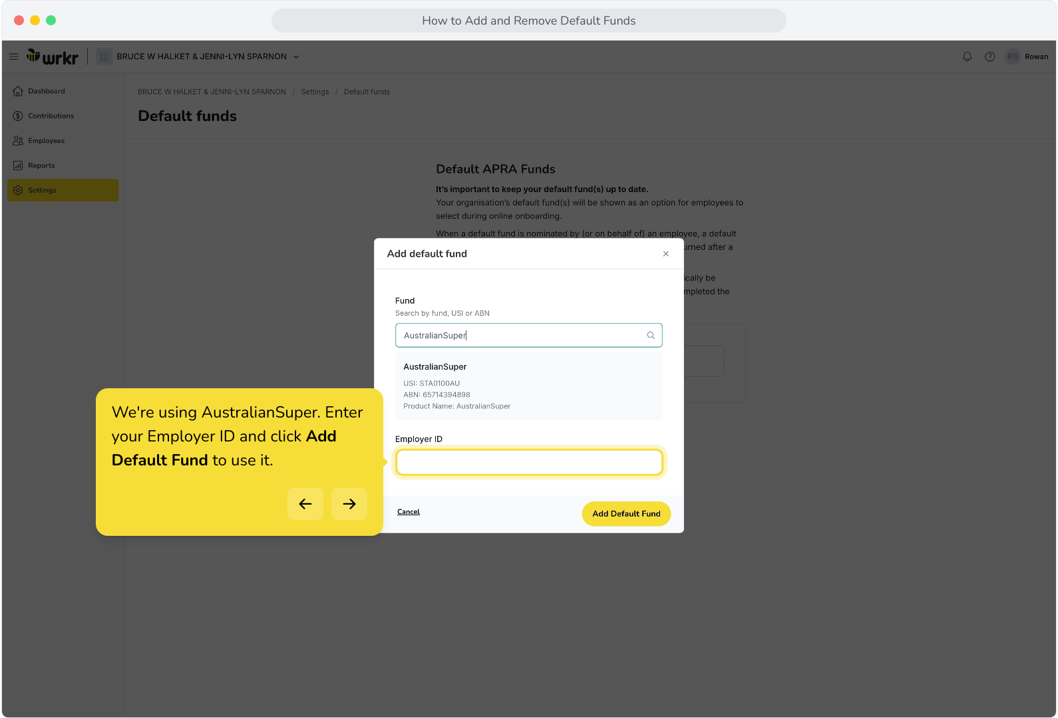Viewport: 1058px width, 718px height.
Task: Open the help question mark icon
Action: pyautogui.click(x=990, y=57)
